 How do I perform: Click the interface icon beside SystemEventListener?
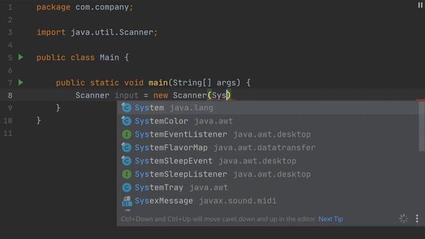coord(127,134)
